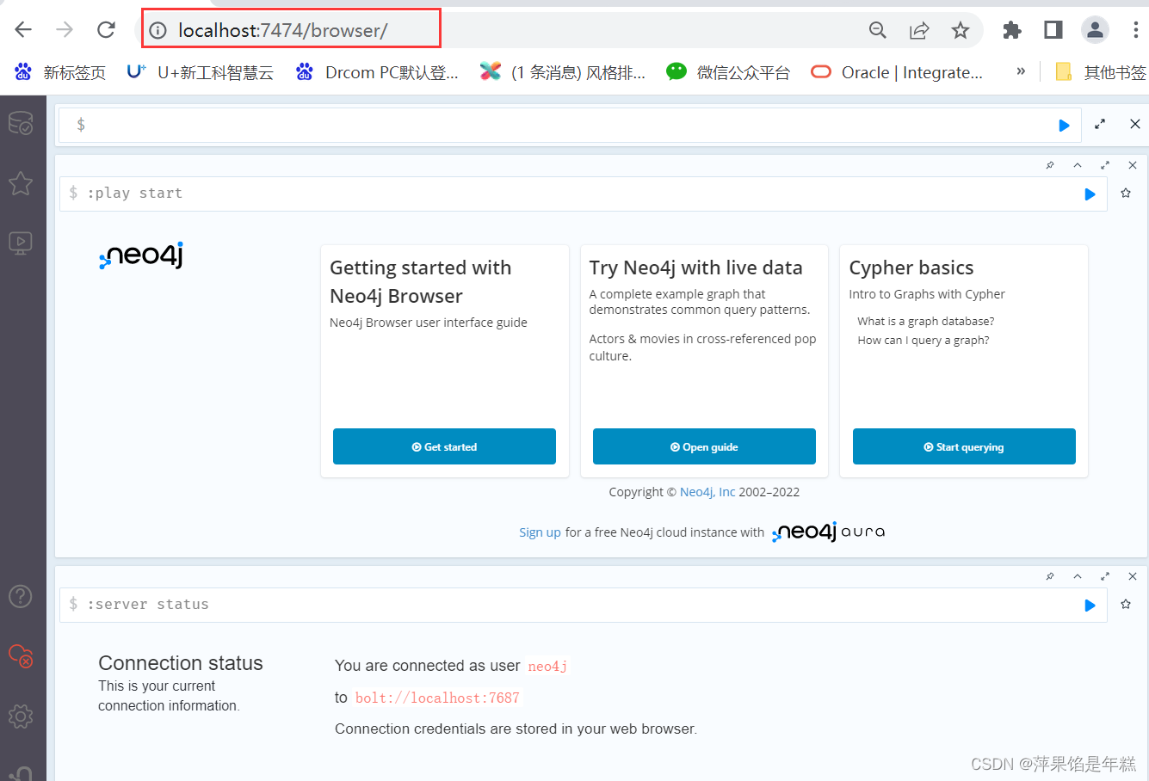Open the 其他书签 bookmarks folder

tap(1101, 72)
